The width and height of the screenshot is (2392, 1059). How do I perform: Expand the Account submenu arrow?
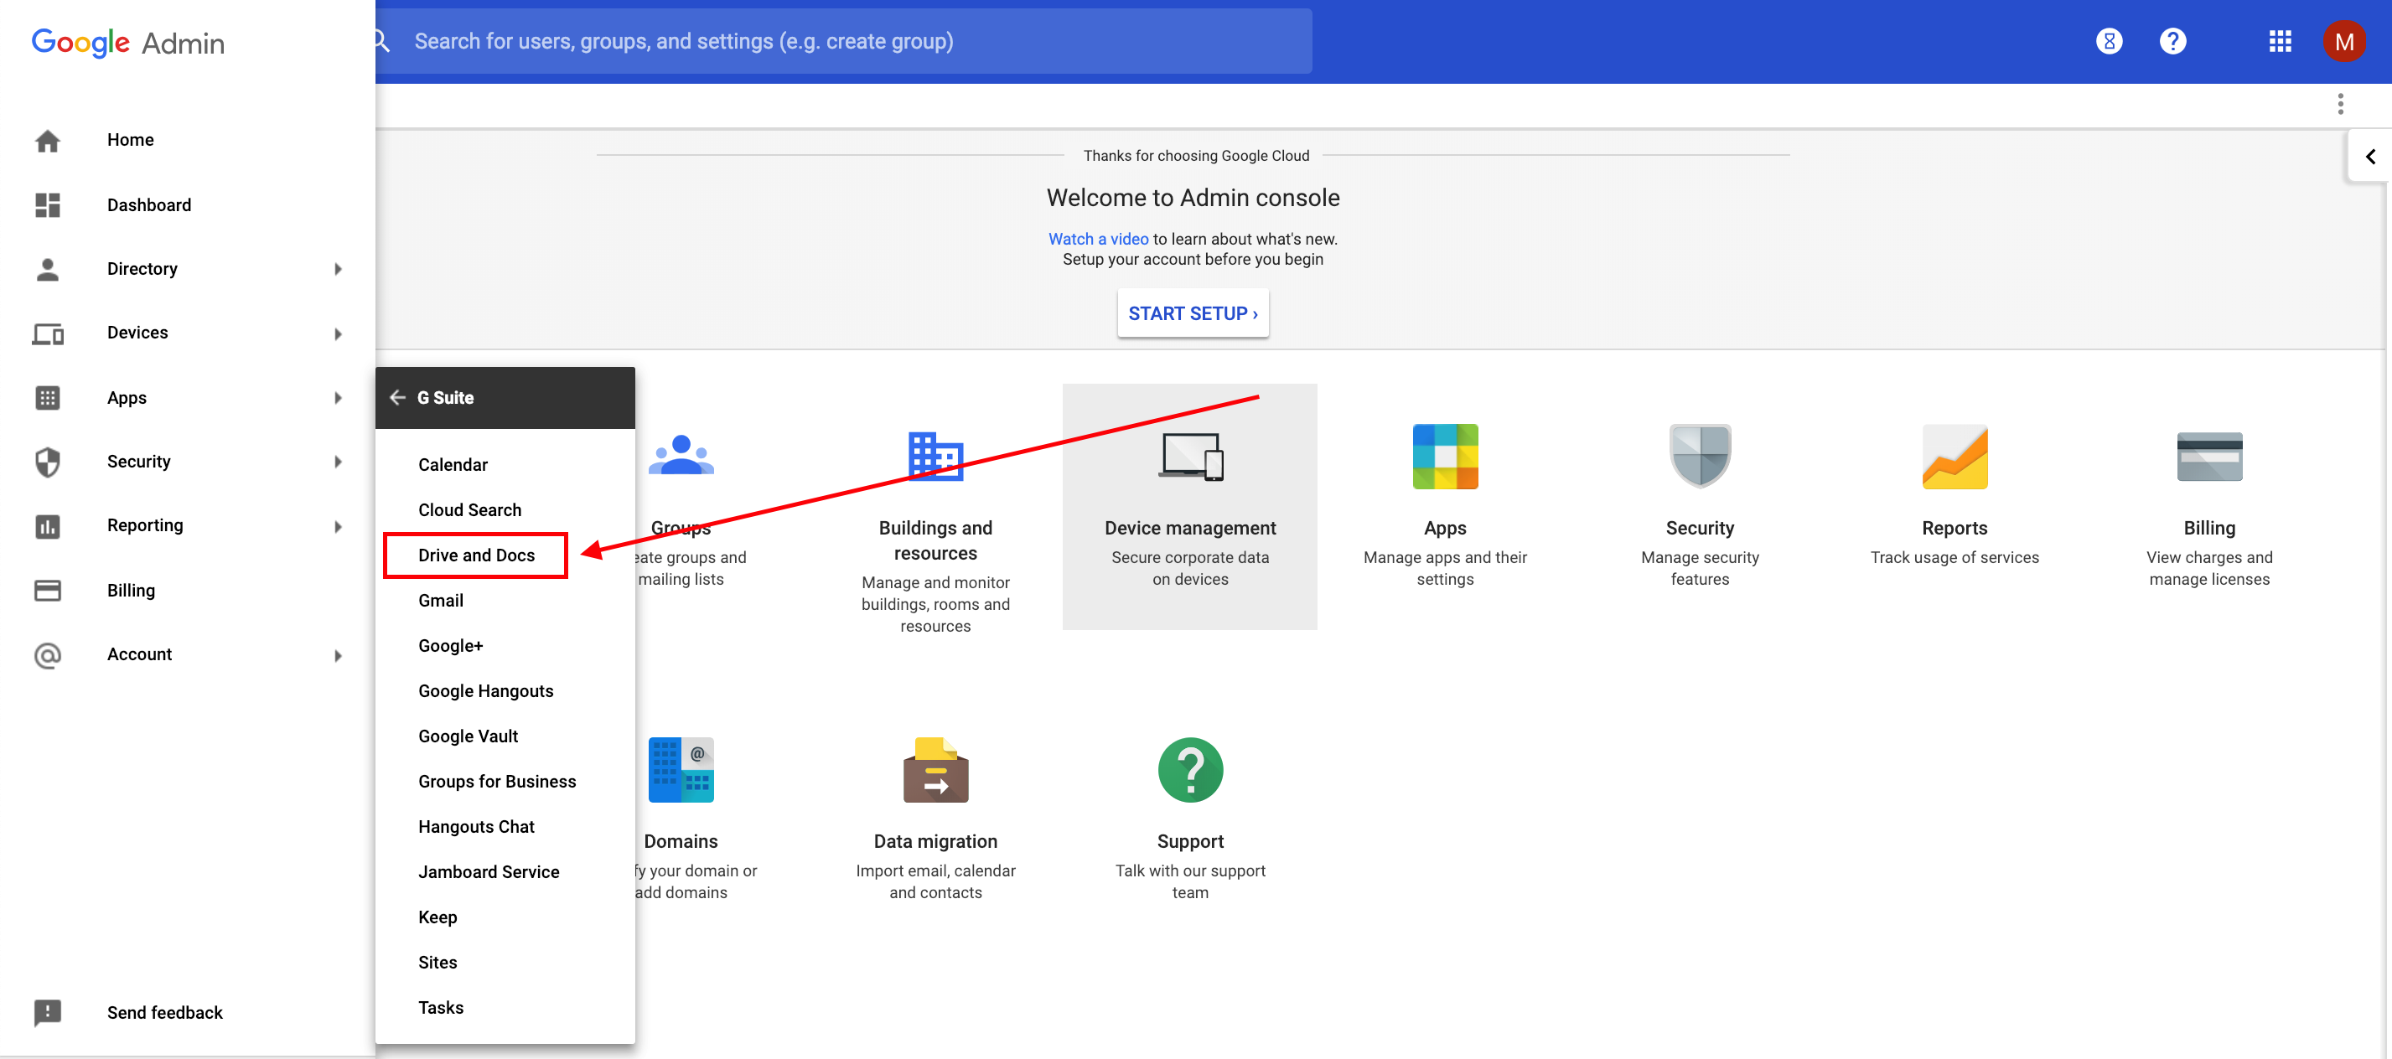click(338, 655)
